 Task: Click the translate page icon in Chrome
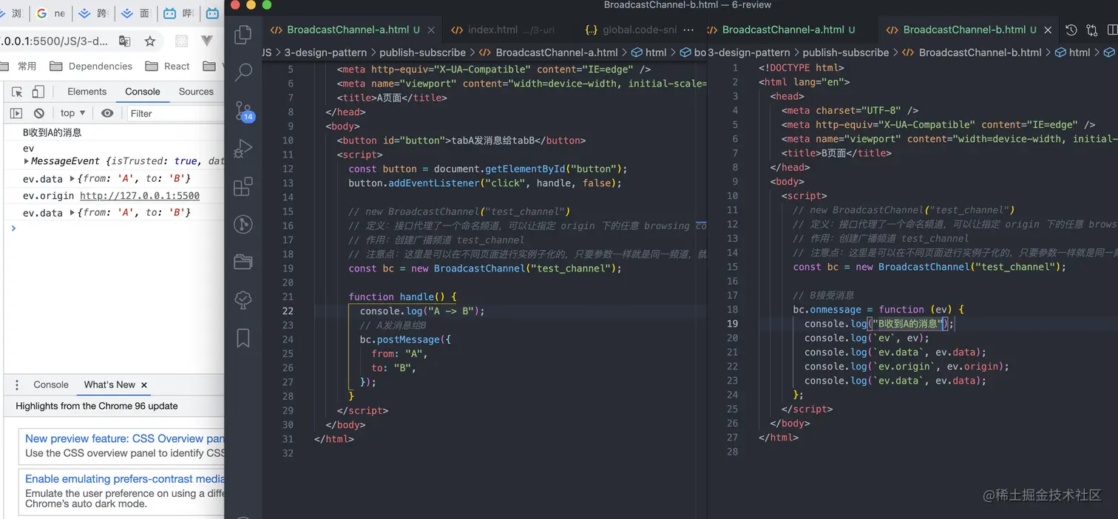pyautogui.click(x=125, y=41)
